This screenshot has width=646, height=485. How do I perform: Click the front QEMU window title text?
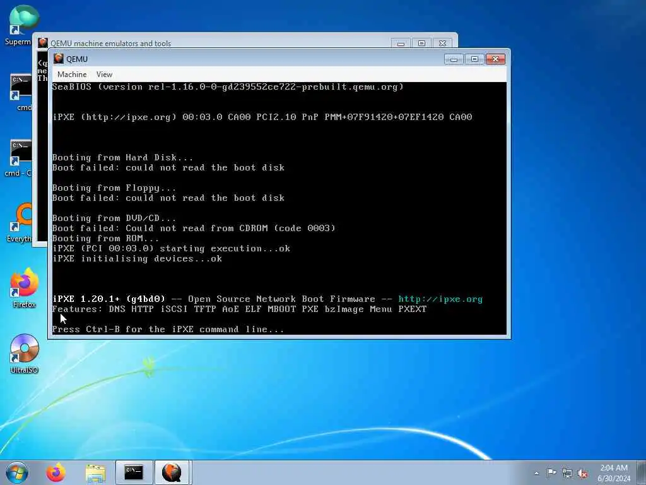click(x=76, y=59)
